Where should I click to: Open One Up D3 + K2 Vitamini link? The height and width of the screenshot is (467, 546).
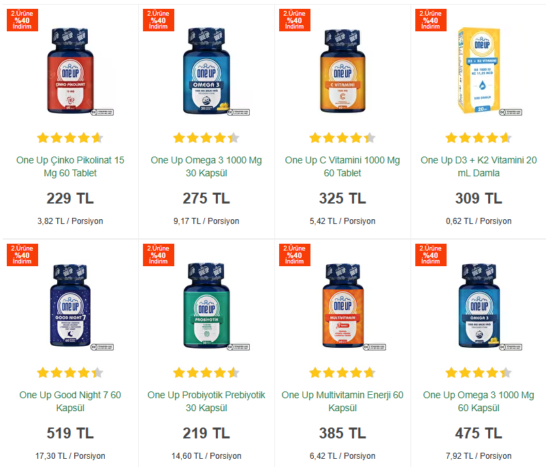[x=479, y=167]
